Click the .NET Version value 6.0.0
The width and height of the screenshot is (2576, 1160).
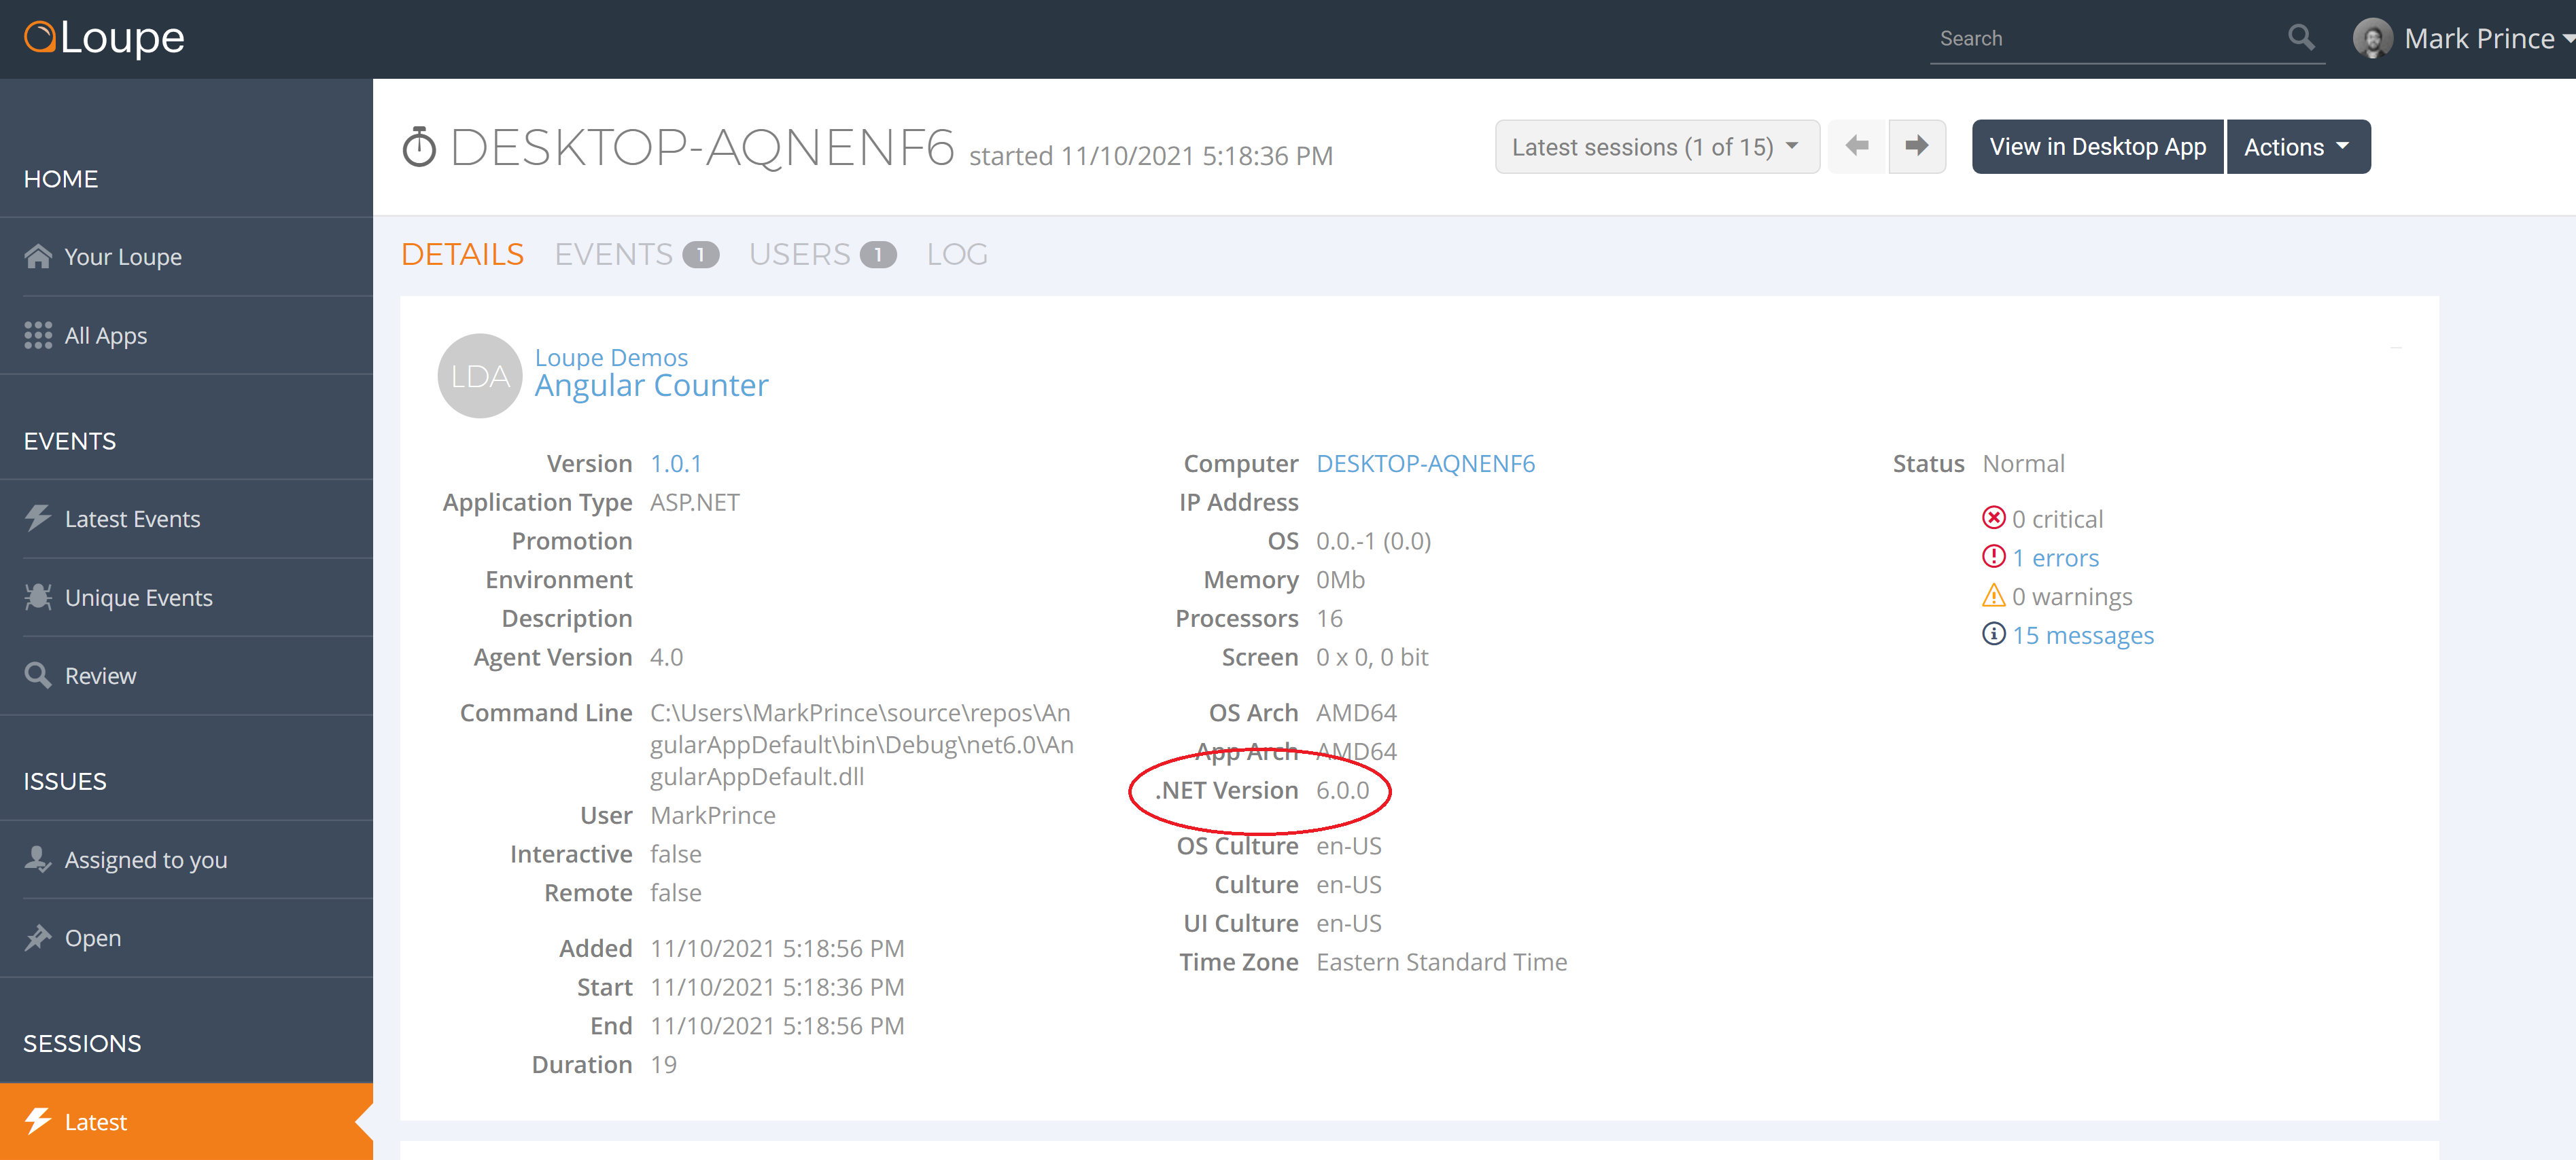click(1342, 791)
